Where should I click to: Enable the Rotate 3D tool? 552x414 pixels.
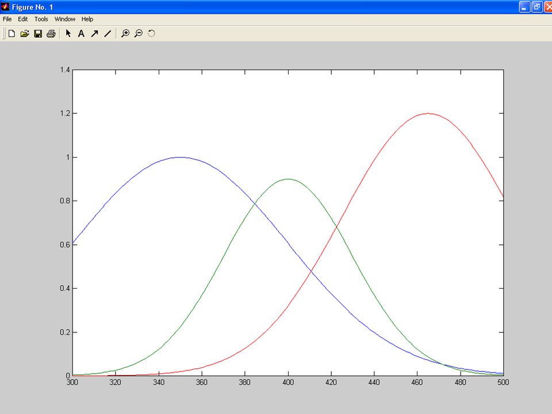(151, 33)
